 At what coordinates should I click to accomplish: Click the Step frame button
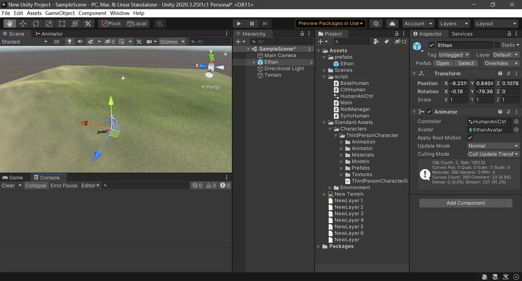(265, 23)
